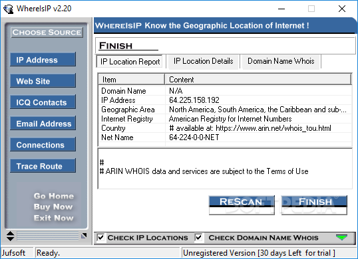Minimize the WhereIsIP window
Image resolution: width=358 pixels, height=259 pixels.
pos(281,9)
